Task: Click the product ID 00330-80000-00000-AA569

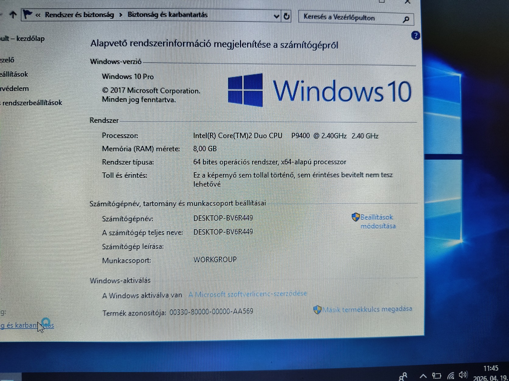Action: (x=211, y=311)
